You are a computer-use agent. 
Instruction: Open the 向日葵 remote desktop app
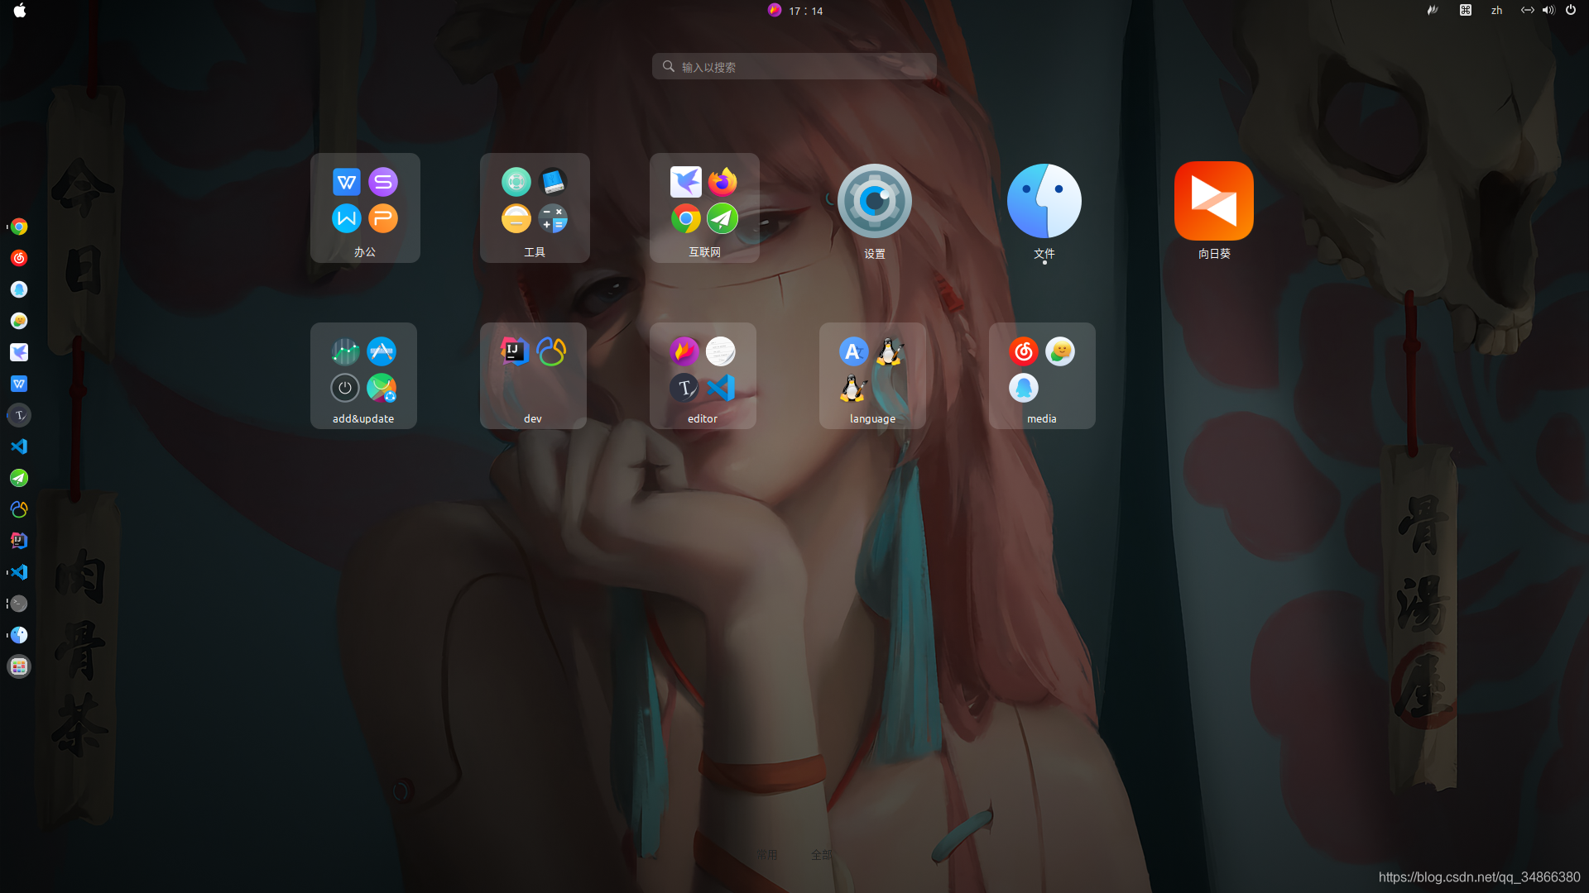click(1213, 202)
